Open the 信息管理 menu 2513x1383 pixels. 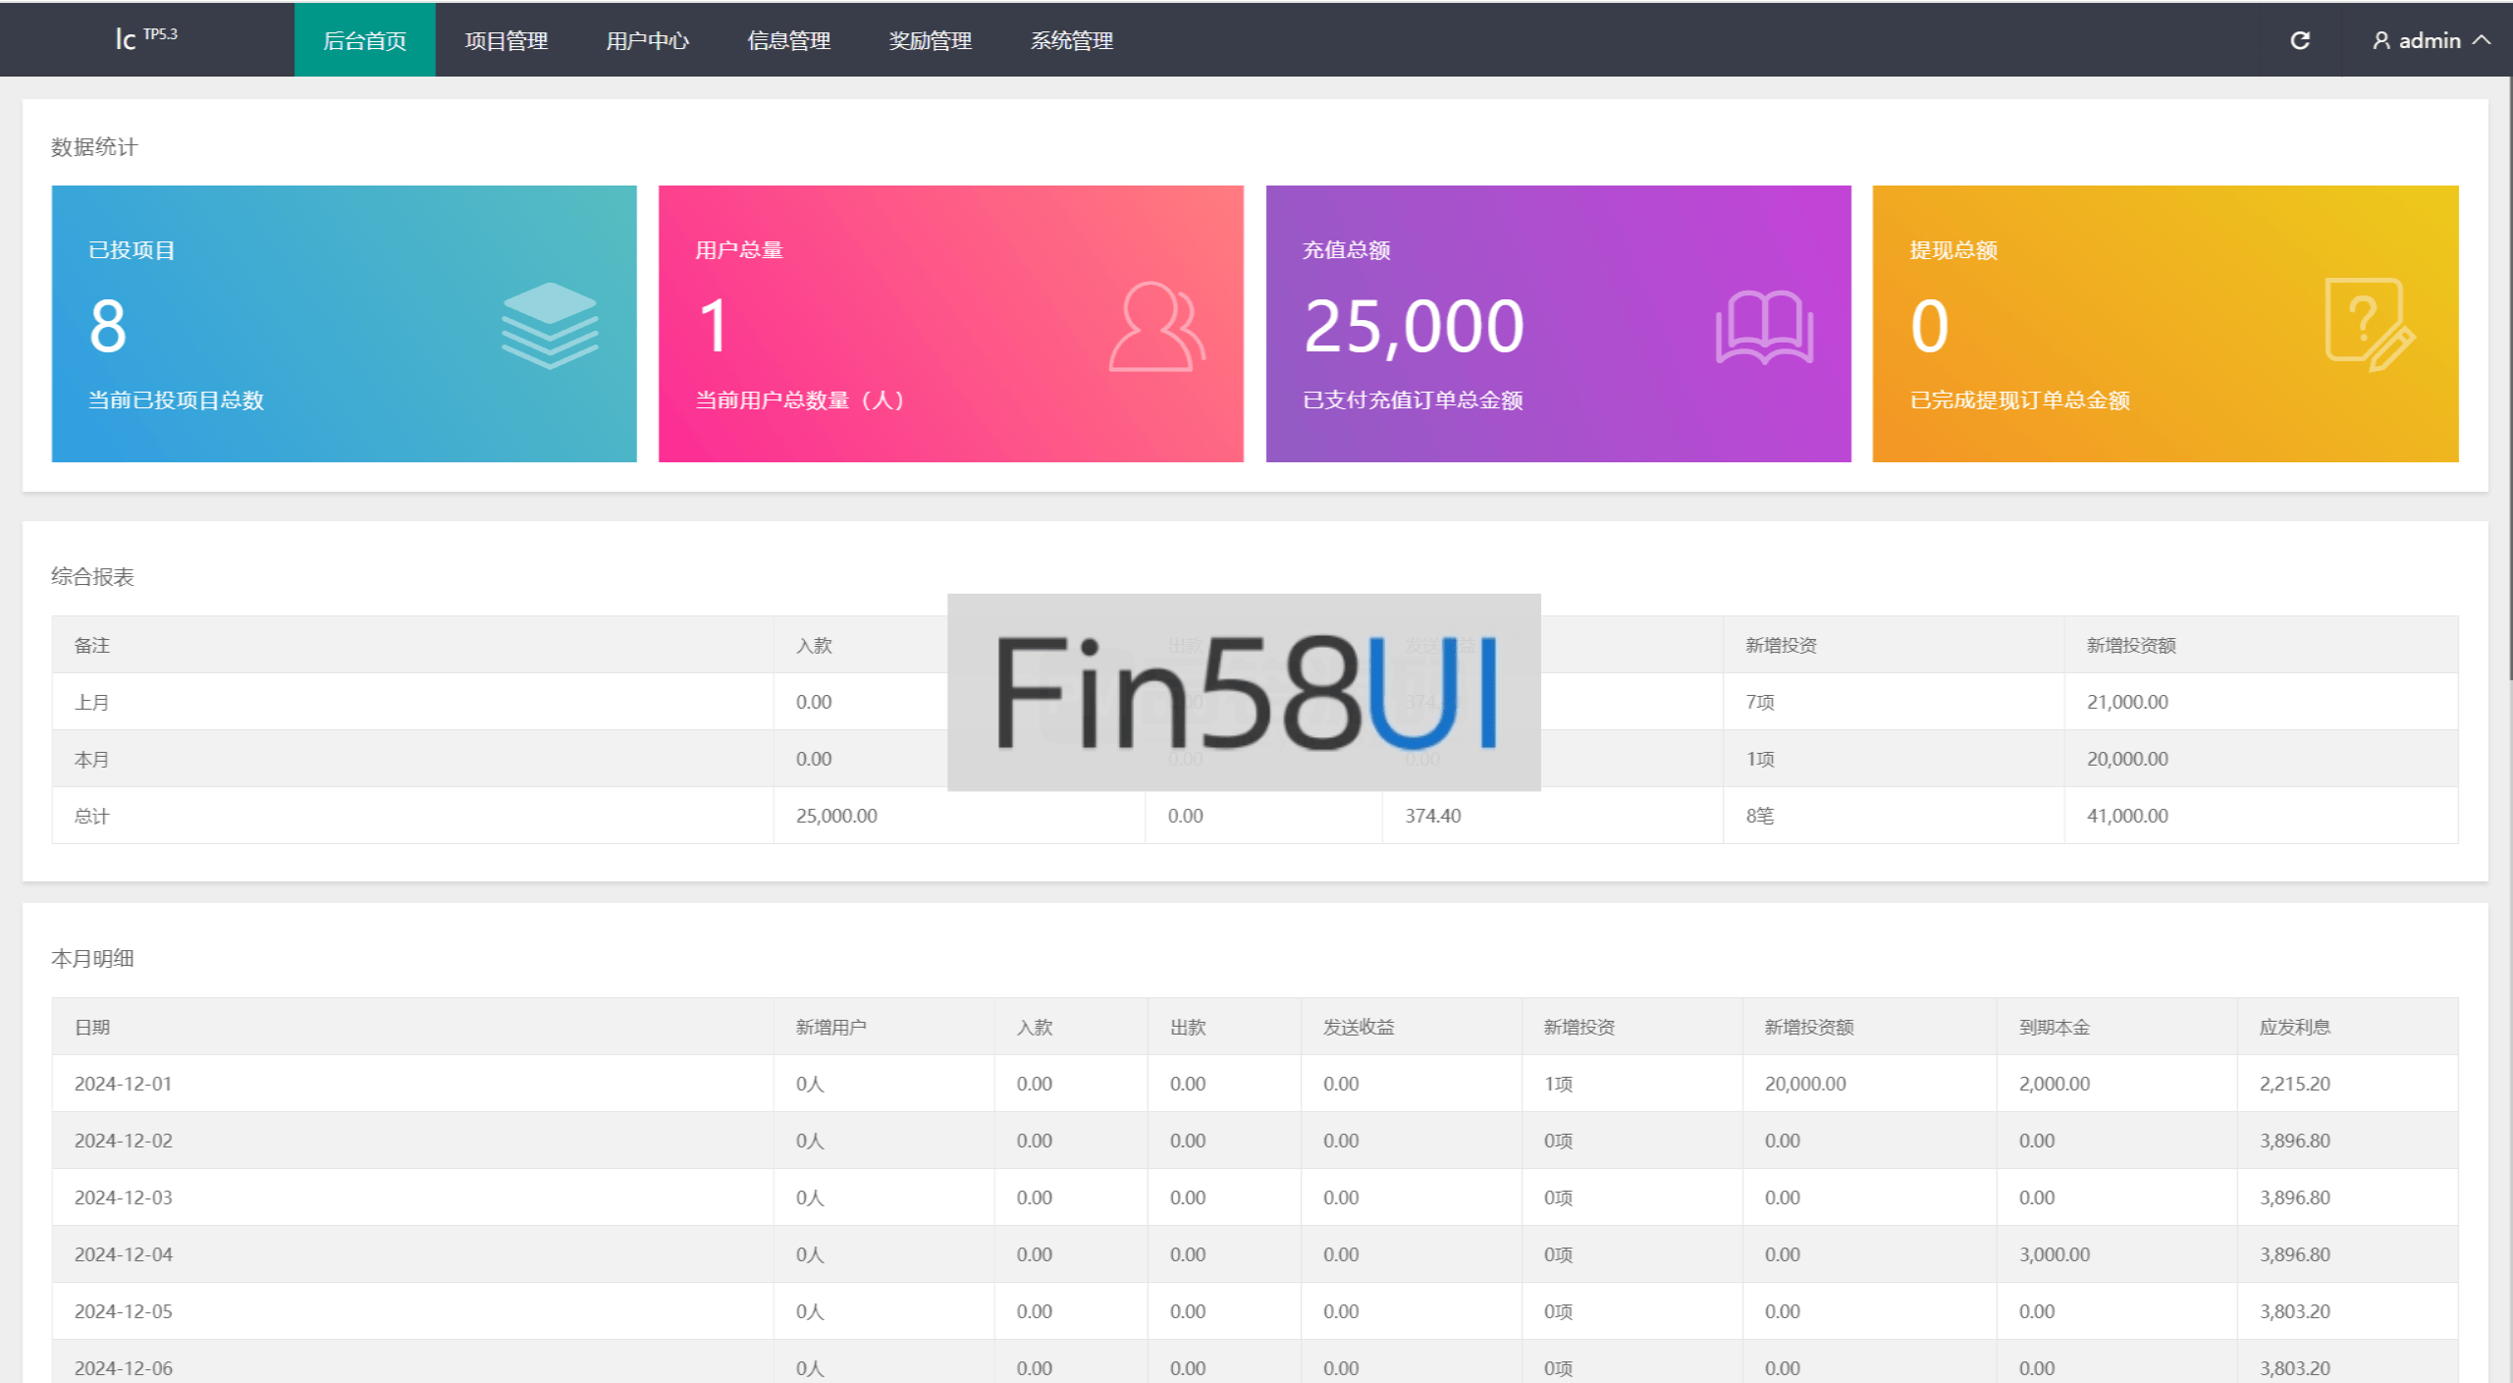[788, 40]
